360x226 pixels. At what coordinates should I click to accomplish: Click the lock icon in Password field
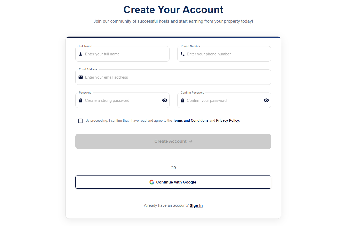point(81,100)
